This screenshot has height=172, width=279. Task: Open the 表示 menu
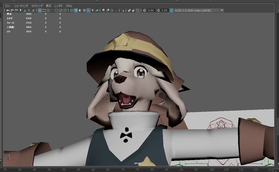(x=48, y=6)
